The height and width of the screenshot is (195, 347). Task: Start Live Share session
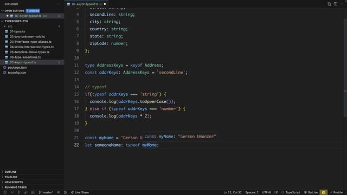click(x=80, y=192)
